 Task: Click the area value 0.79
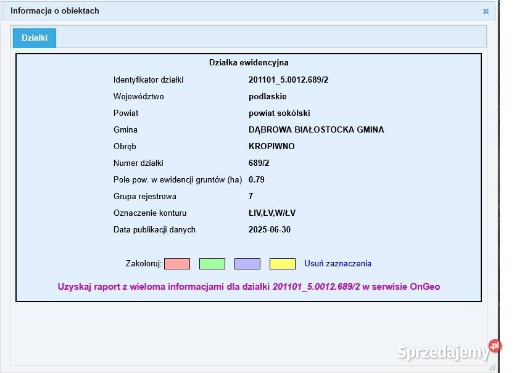click(256, 180)
